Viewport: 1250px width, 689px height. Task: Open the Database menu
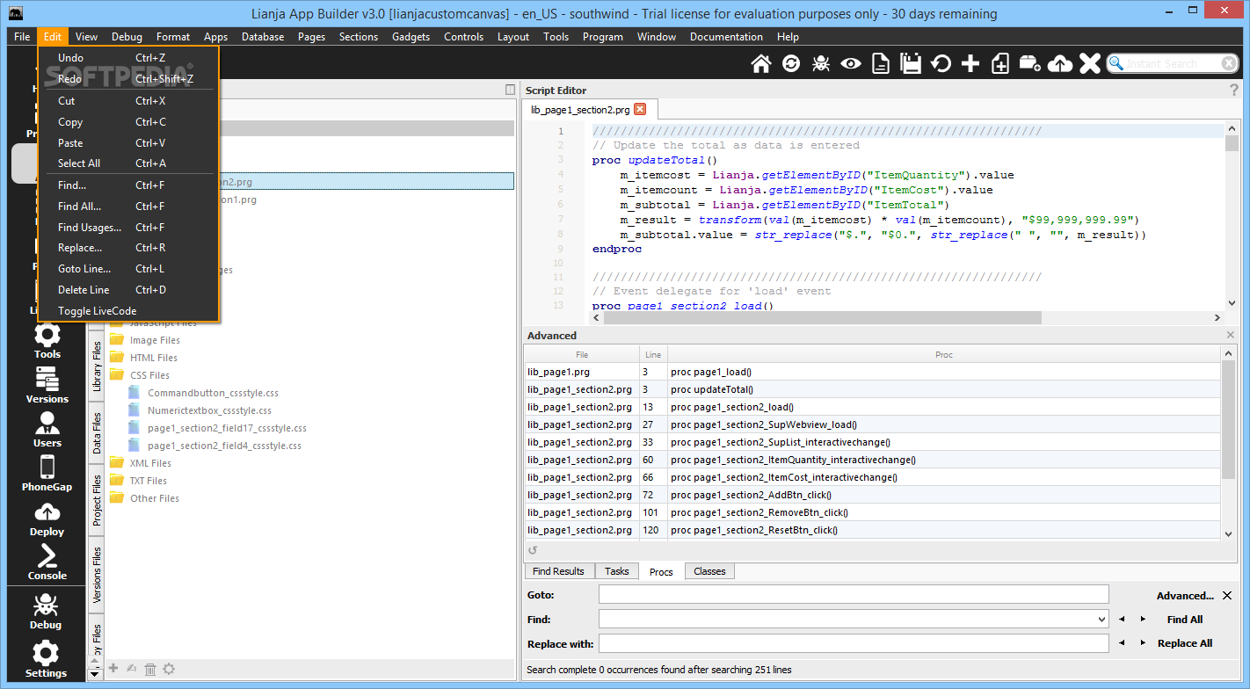click(x=263, y=37)
